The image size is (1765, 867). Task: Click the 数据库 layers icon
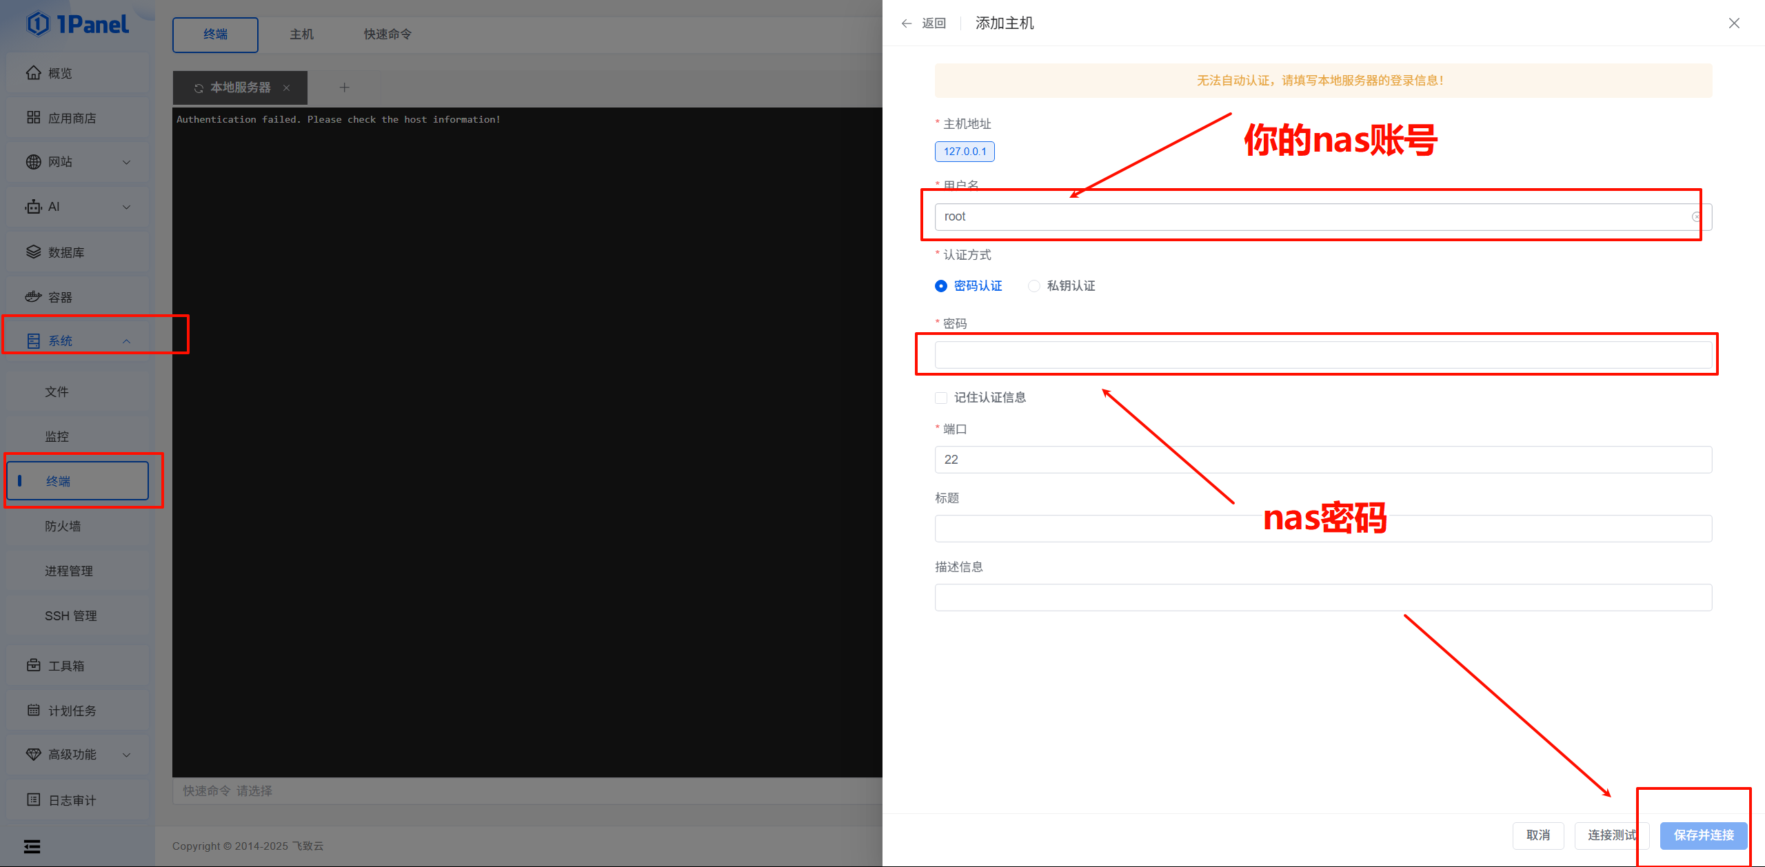(x=33, y=252)
